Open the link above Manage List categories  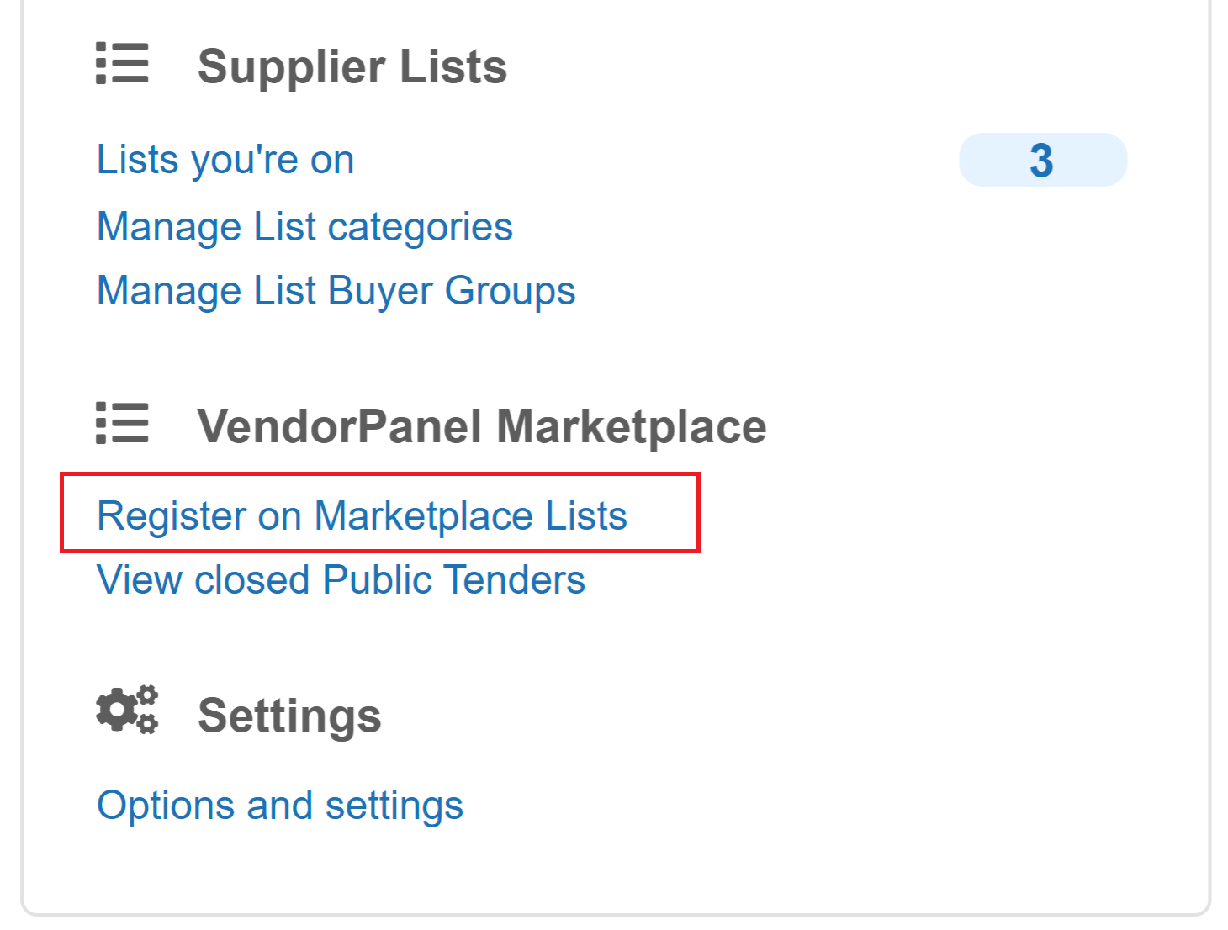225,160
